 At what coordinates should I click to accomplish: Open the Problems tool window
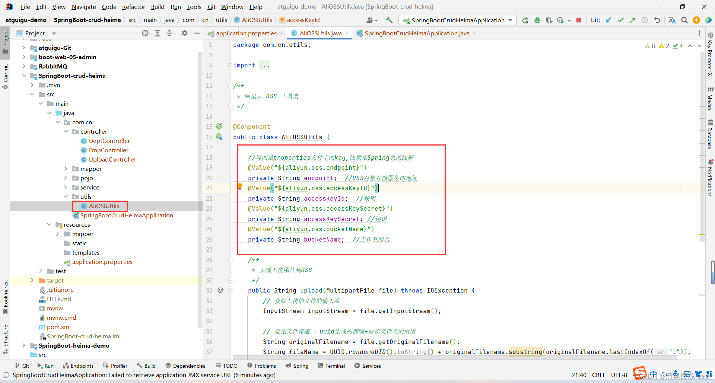pyautogui.click(x=261, y=366)
